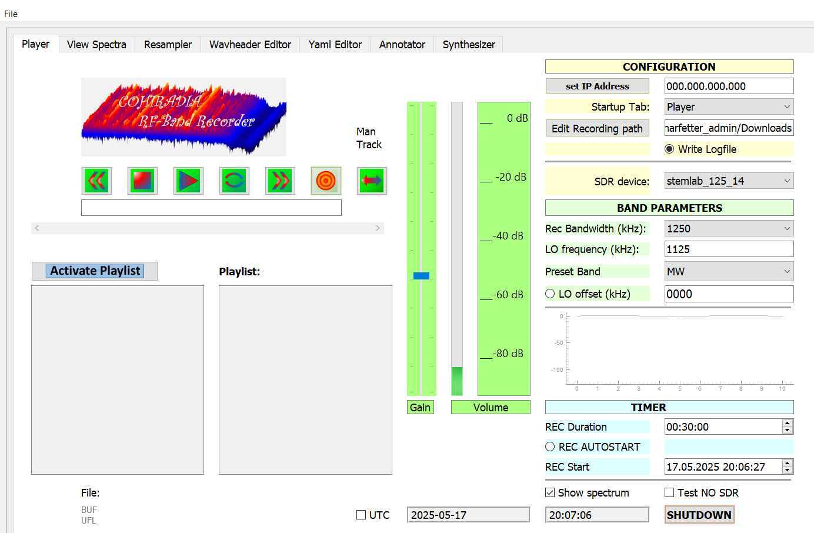Open the Preset Band dropdown
Image resolution: width=814 pixels, height=533 pixels.
(x=729, y=271)
